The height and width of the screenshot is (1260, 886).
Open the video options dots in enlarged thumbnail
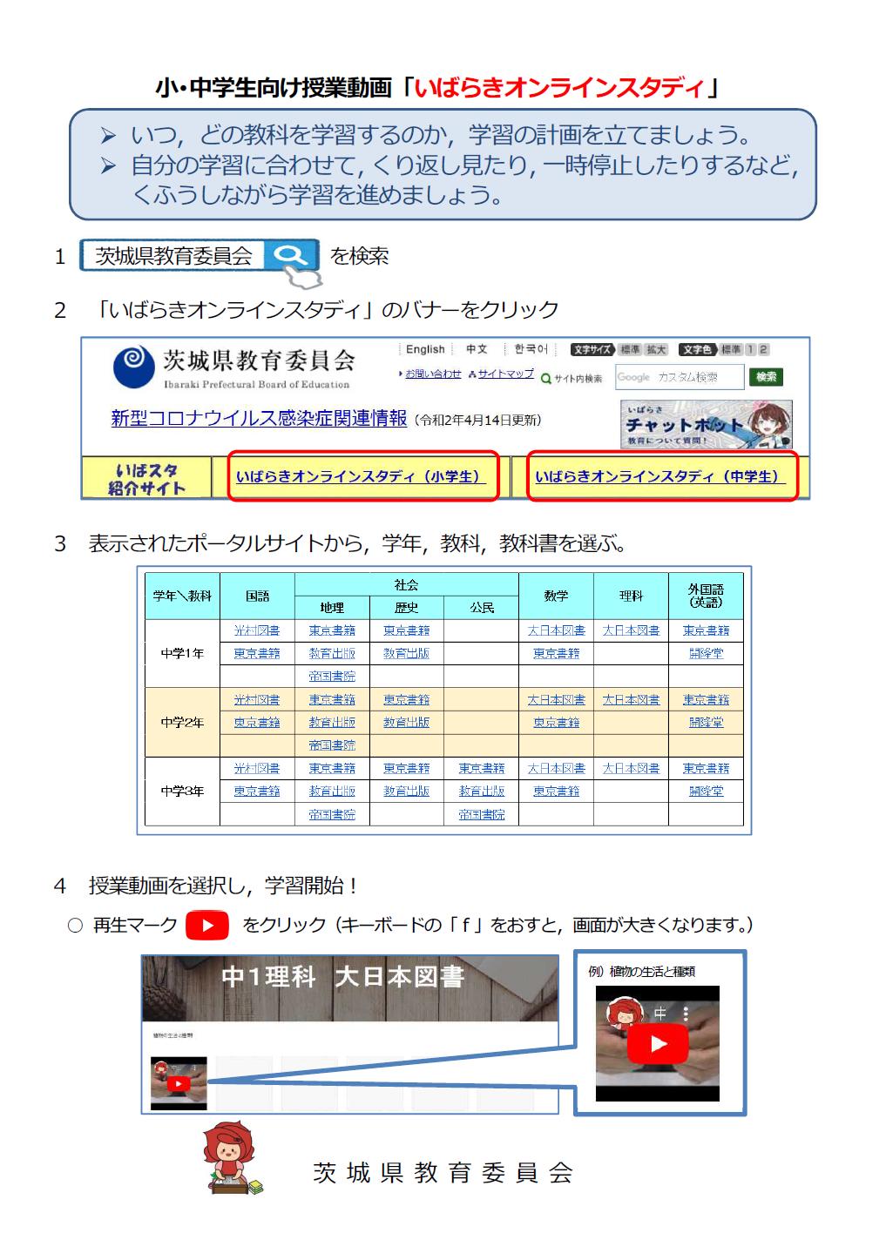click(x=686, y=1014)
